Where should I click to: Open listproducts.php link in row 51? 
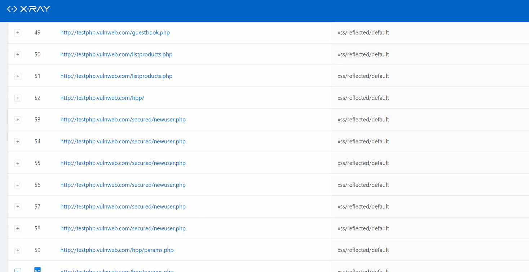pyautogui.click(x=116, y=76)
